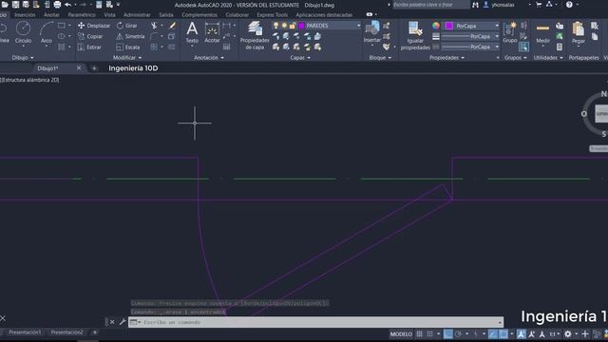Switch to Presentación2 layout tab
This screenshot has height=342, width=608.
click(x=66, y=332)
